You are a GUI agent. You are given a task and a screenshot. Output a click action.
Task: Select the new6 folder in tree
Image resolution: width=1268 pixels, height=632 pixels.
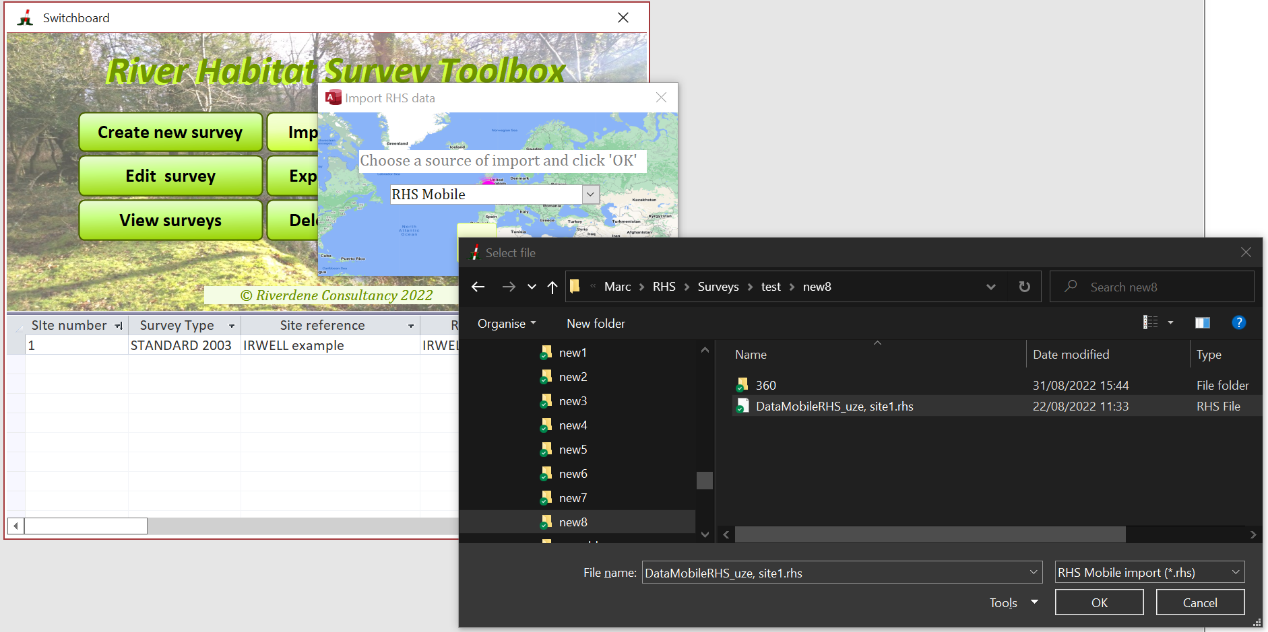tap(573, 474)
